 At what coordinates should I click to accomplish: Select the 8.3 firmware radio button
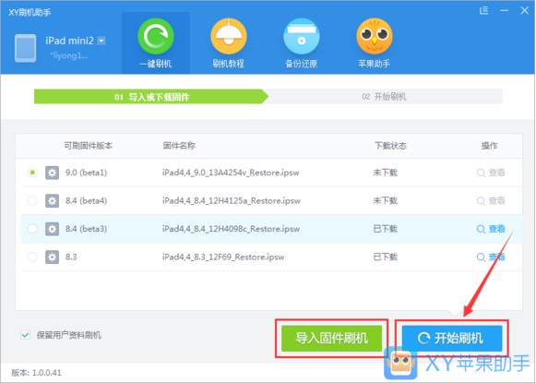point(32,257)
